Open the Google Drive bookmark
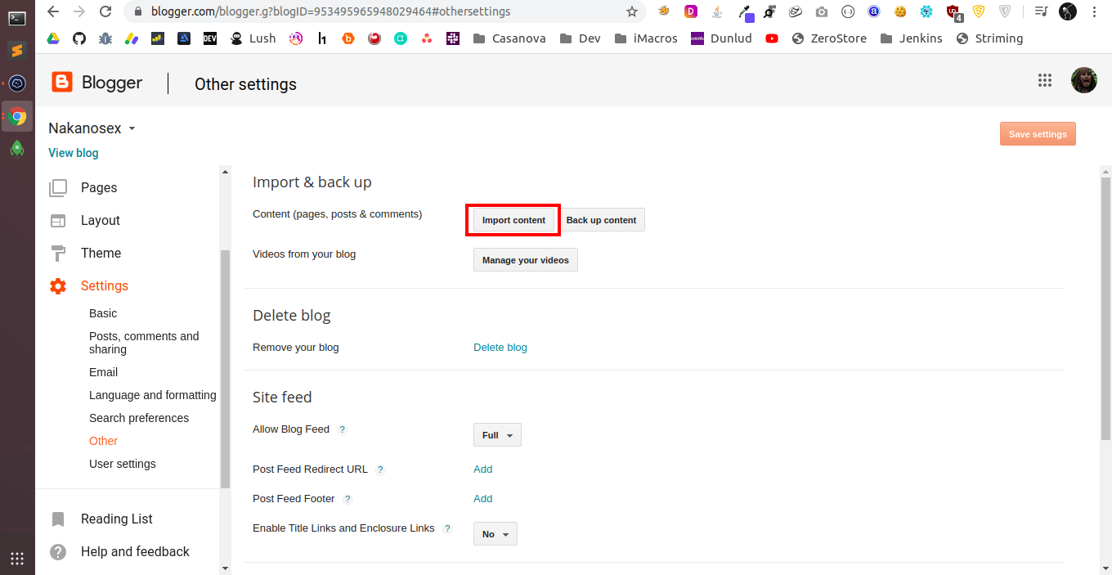The width and height of the screenshot is (1112, 575). (53, 38)
